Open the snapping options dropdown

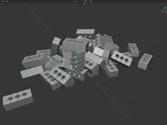pyautogui.click(x=88, y=1)
